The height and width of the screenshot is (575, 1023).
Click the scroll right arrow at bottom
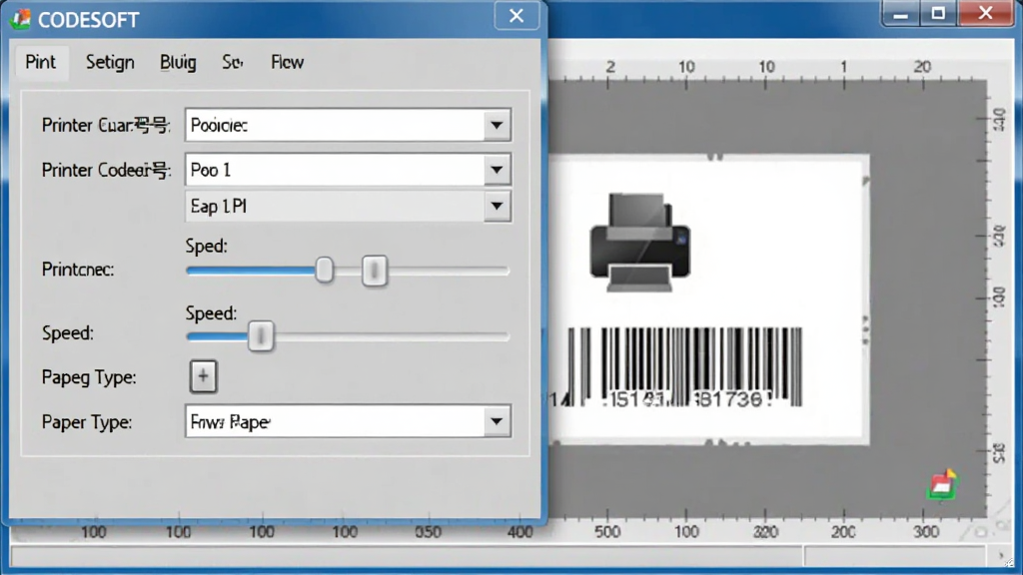click(x=1001, y=556)
